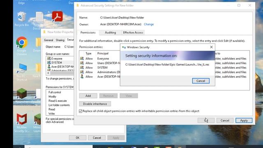Toggle Replace all child object permission entries checkbox
This screenshot has width=263, height=148.
[81, 111]
